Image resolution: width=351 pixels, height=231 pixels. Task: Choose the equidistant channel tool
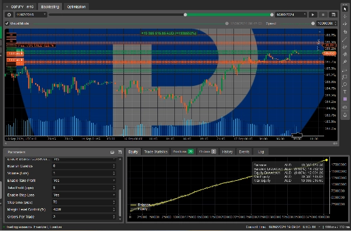tap(345, 70)
